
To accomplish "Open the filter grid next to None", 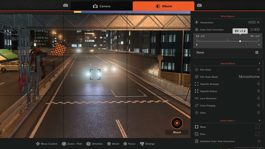I will pos(257,52).
